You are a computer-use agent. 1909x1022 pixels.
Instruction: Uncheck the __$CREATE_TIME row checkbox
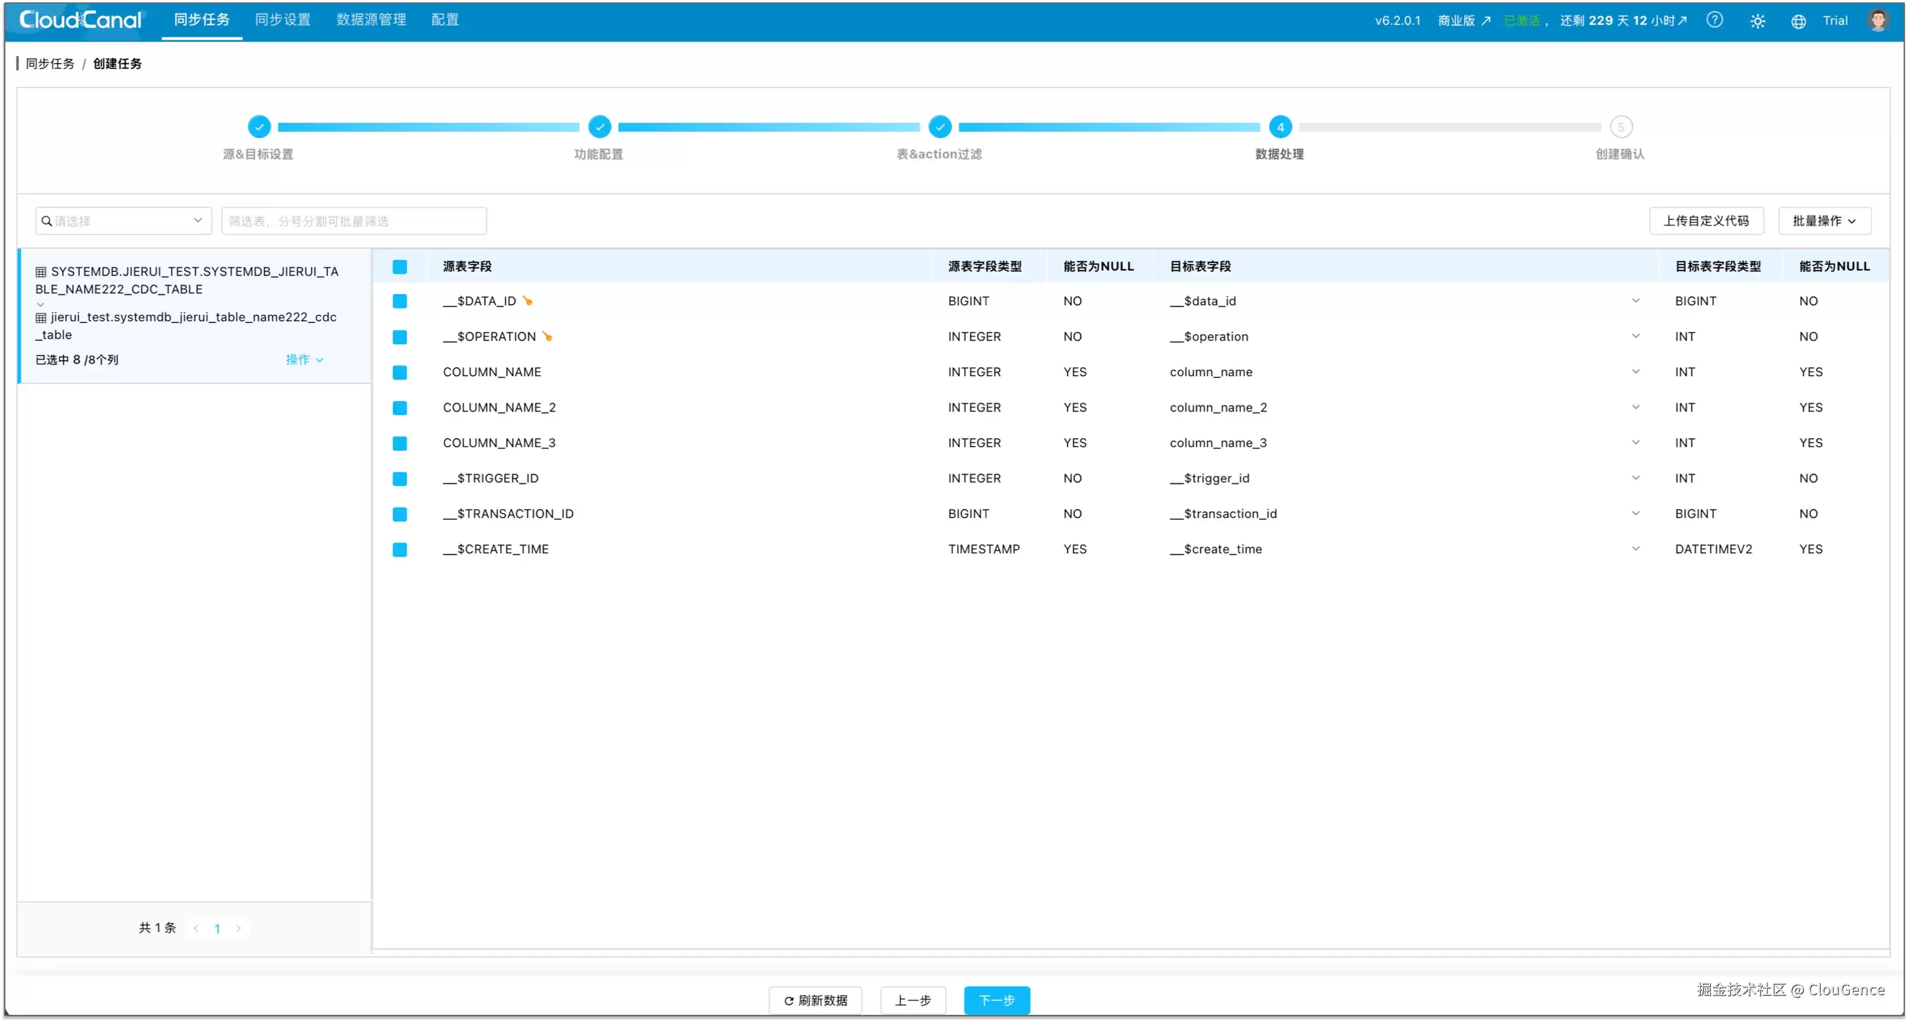tap(400, 550)
